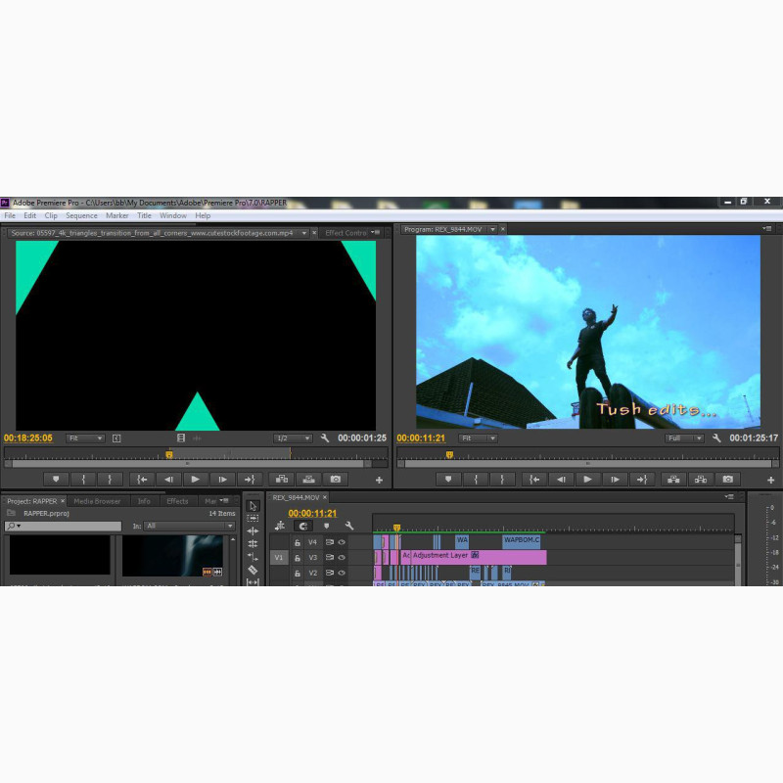
Task: Select the Ripple Edit tool
Action: [x=253, y=531]
